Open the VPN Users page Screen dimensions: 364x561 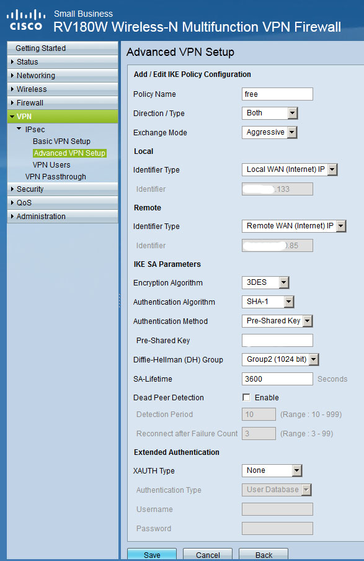[51, 165]
